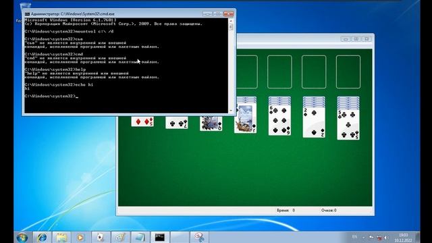Viewport: 432px width, 243px height.
Task: Click the blank taskbar button after cmd
Action: point(180,237)
